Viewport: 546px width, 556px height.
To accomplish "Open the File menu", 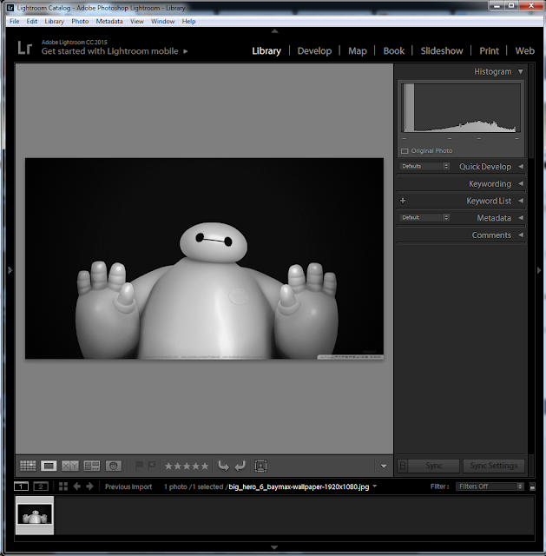I will 15,21.
